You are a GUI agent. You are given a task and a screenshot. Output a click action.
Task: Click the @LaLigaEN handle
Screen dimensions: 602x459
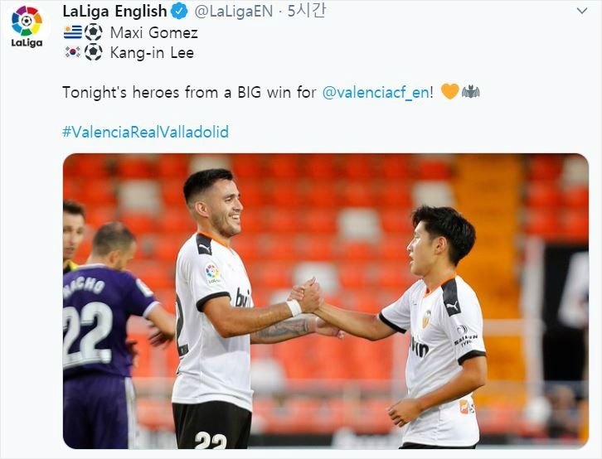click(234, 12)
